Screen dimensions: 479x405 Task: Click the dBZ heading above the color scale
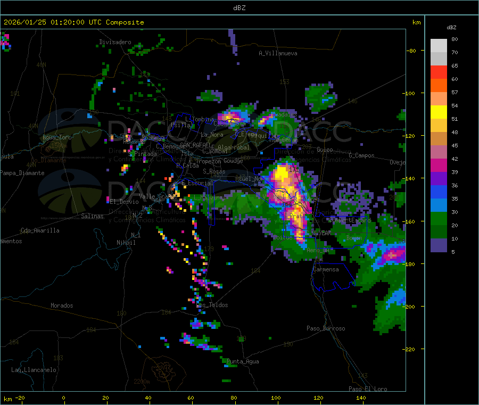[451, 28]
